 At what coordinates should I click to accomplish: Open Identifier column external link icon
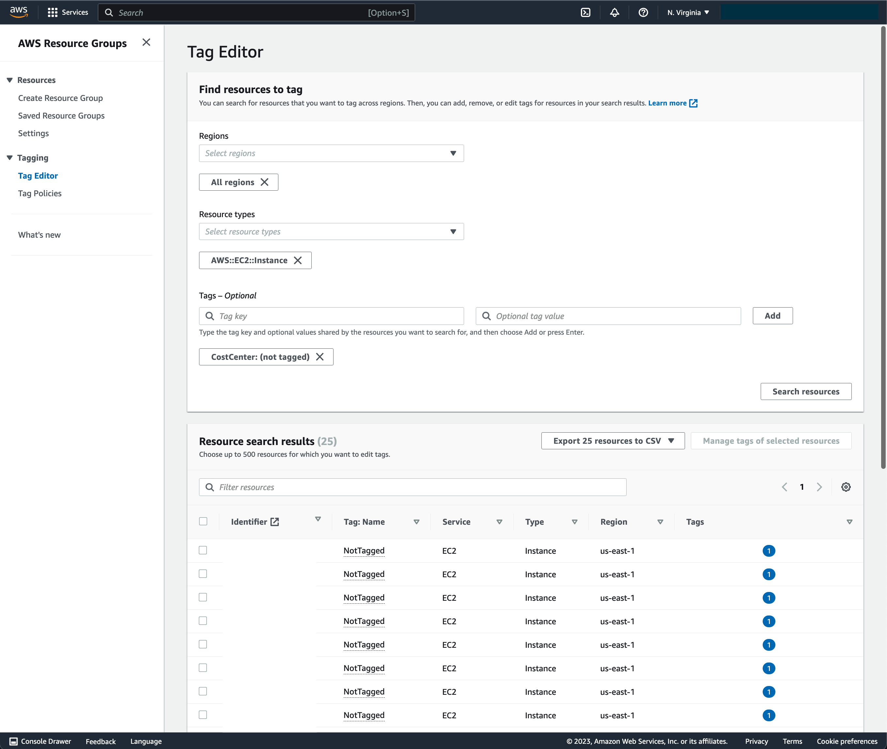tap(274, 521)
